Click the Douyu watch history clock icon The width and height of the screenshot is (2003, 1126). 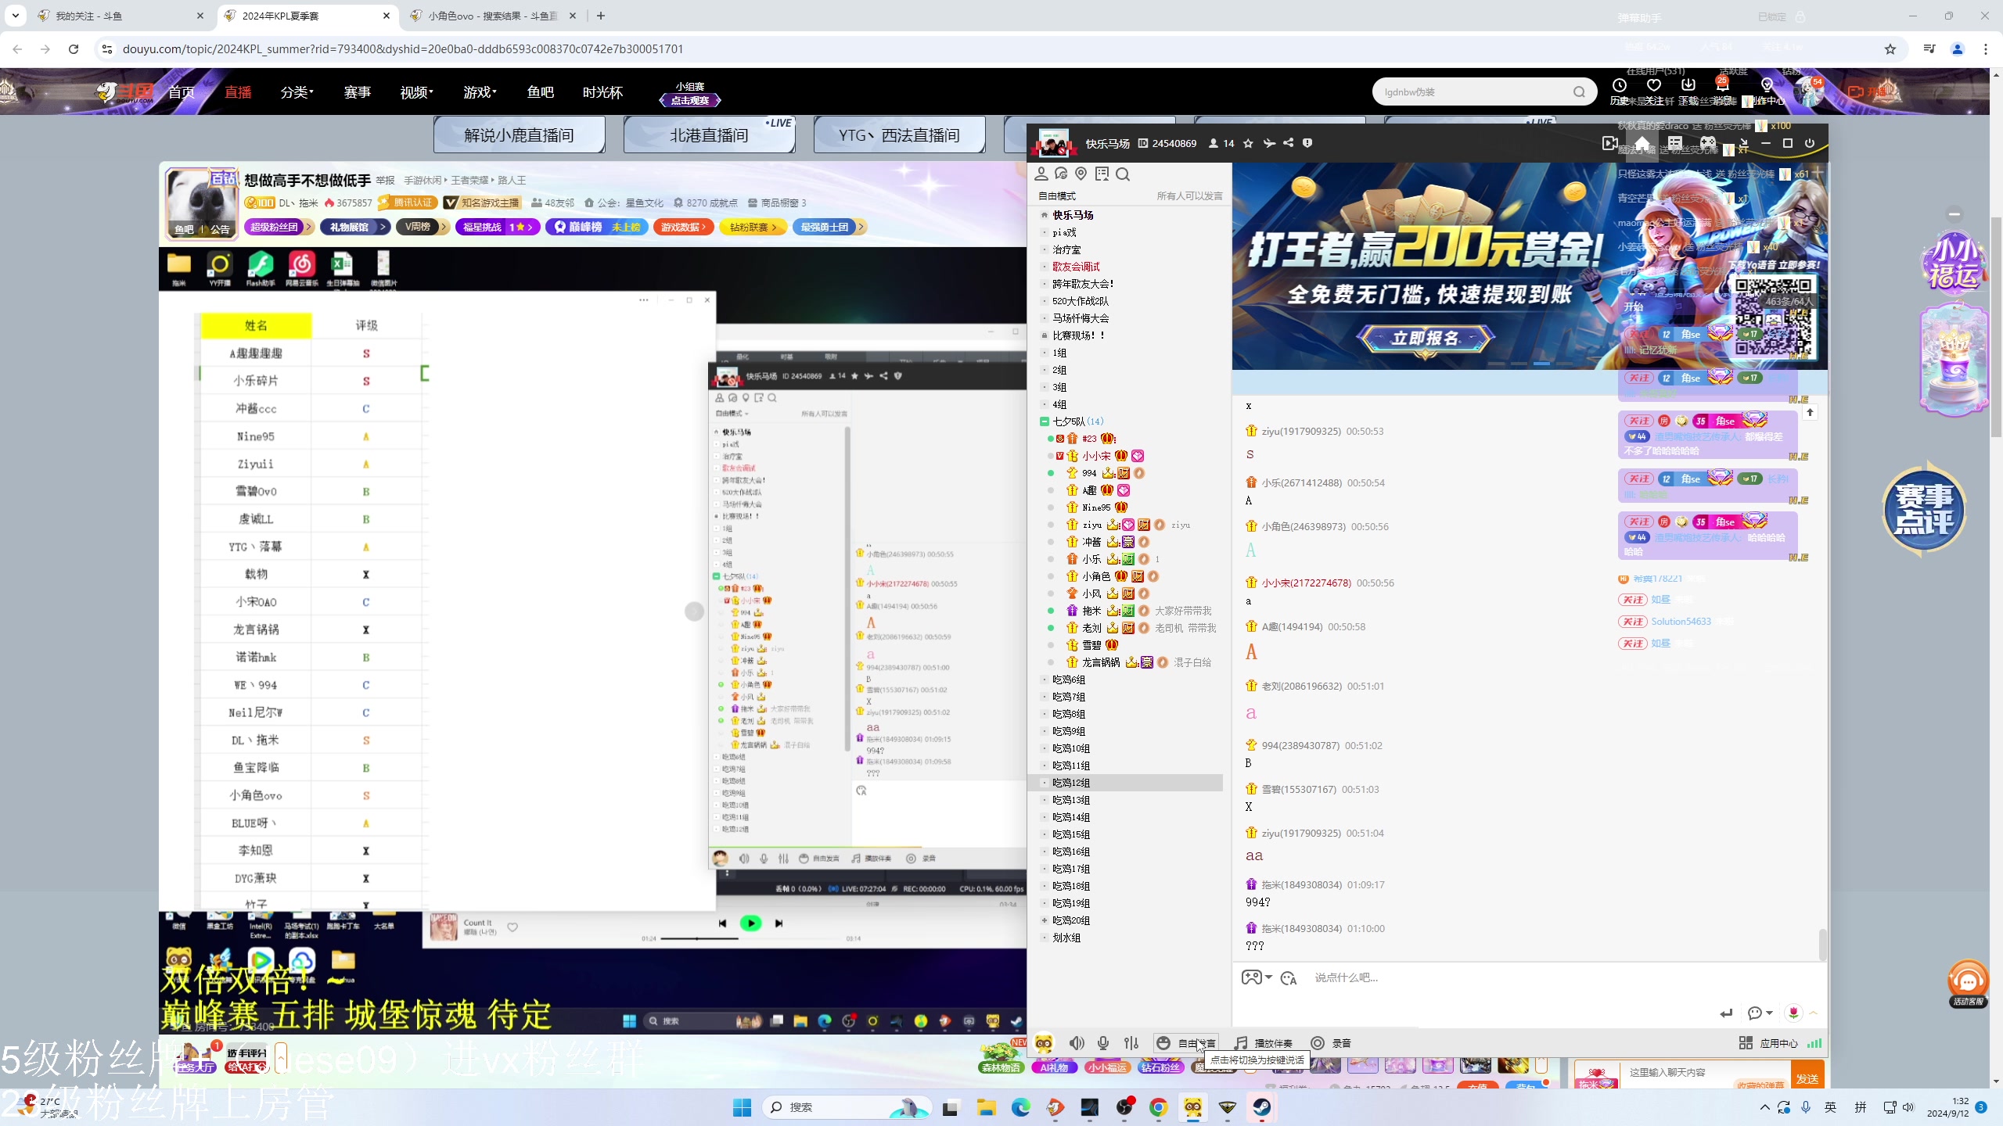pos(1620,85)
